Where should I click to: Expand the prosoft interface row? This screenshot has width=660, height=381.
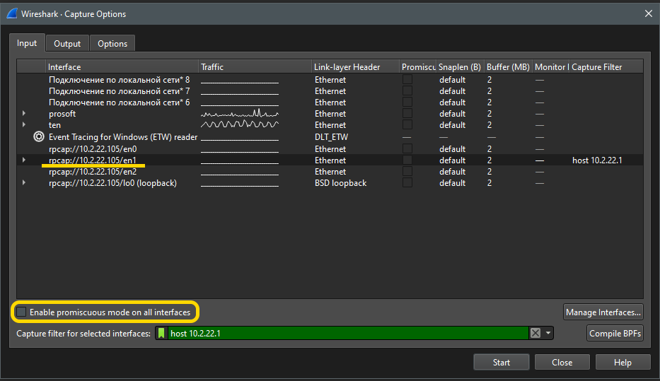[24, 114]
